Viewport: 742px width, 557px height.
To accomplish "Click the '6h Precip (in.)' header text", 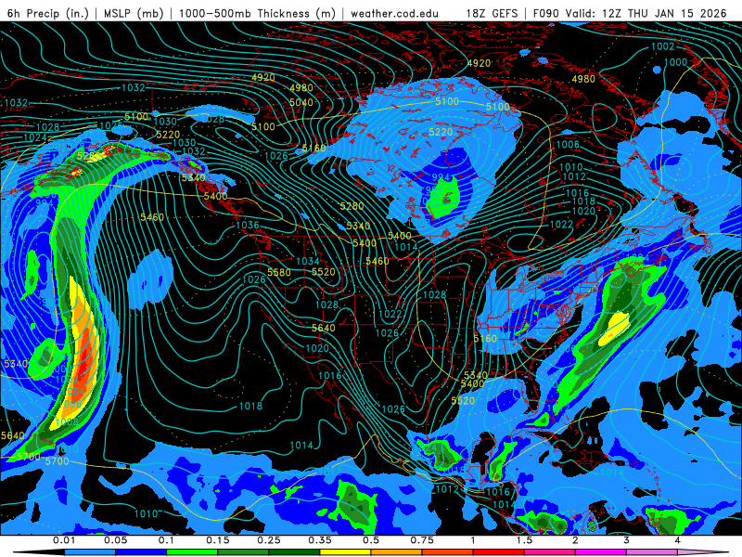I will tap(48, 13).
